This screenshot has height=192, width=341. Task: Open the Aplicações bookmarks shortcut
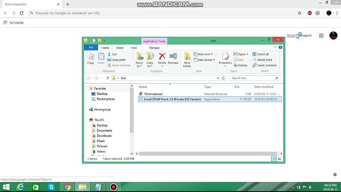14,22
